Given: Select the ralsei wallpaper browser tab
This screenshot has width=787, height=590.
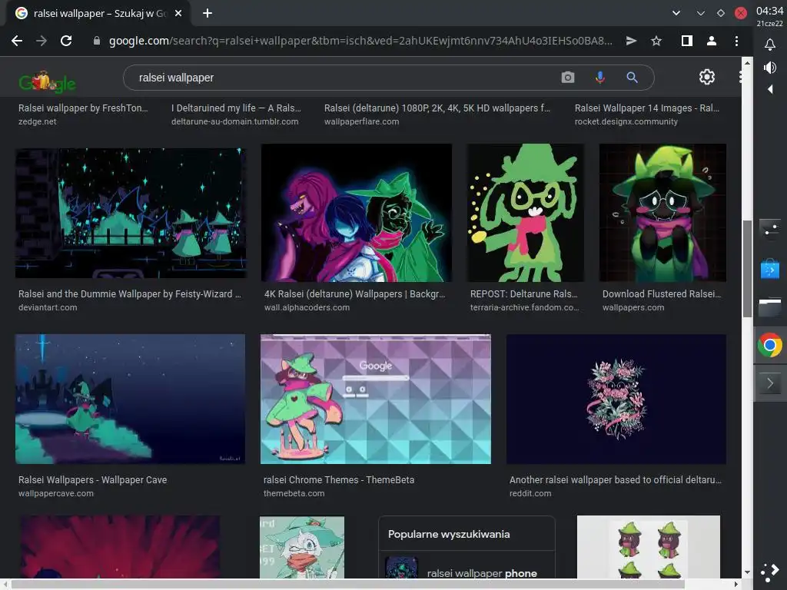Looking at the screenshot, I should [x=98, y=14].
